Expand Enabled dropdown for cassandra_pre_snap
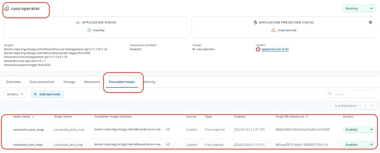 359,144
